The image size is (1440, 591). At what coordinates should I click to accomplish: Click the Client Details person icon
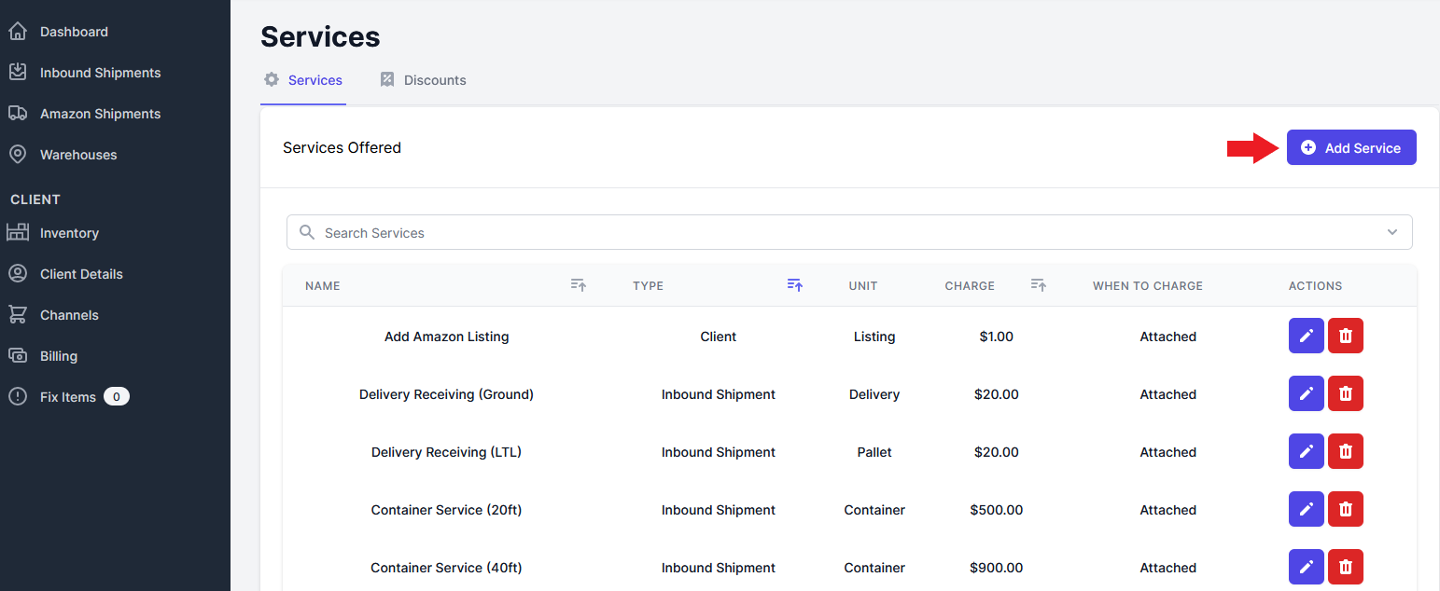pos(17,274)
